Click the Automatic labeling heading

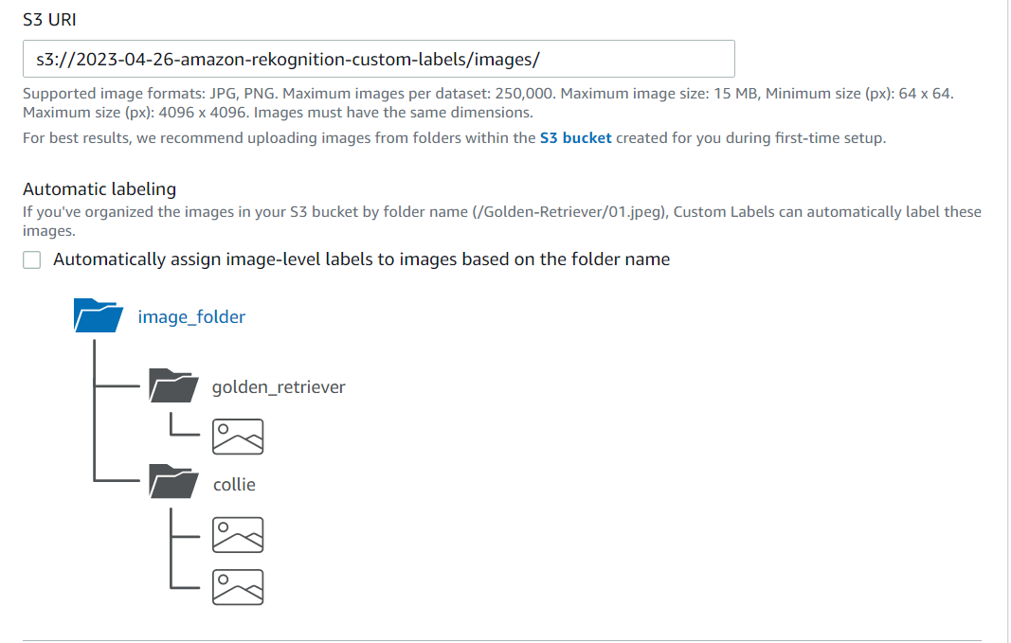point(99,188)
